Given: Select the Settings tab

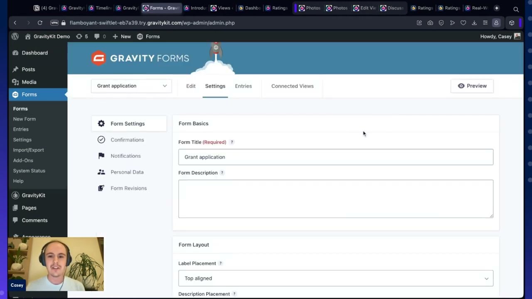Looking at the screenshot, I should point(215,86).
